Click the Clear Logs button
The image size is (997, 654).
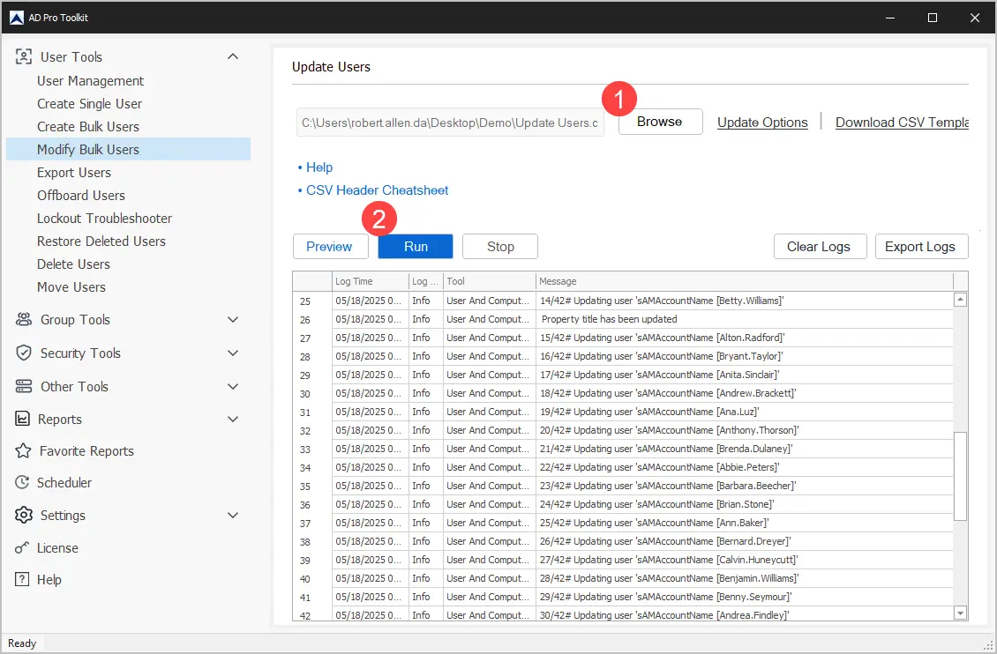click(820, 247)
